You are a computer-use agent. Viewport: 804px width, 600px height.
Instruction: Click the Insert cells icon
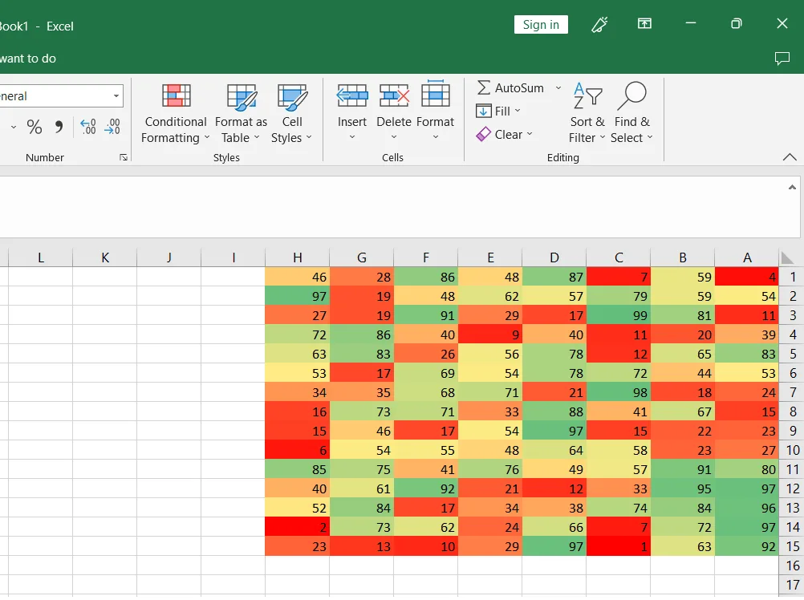(x=351, y=95)
